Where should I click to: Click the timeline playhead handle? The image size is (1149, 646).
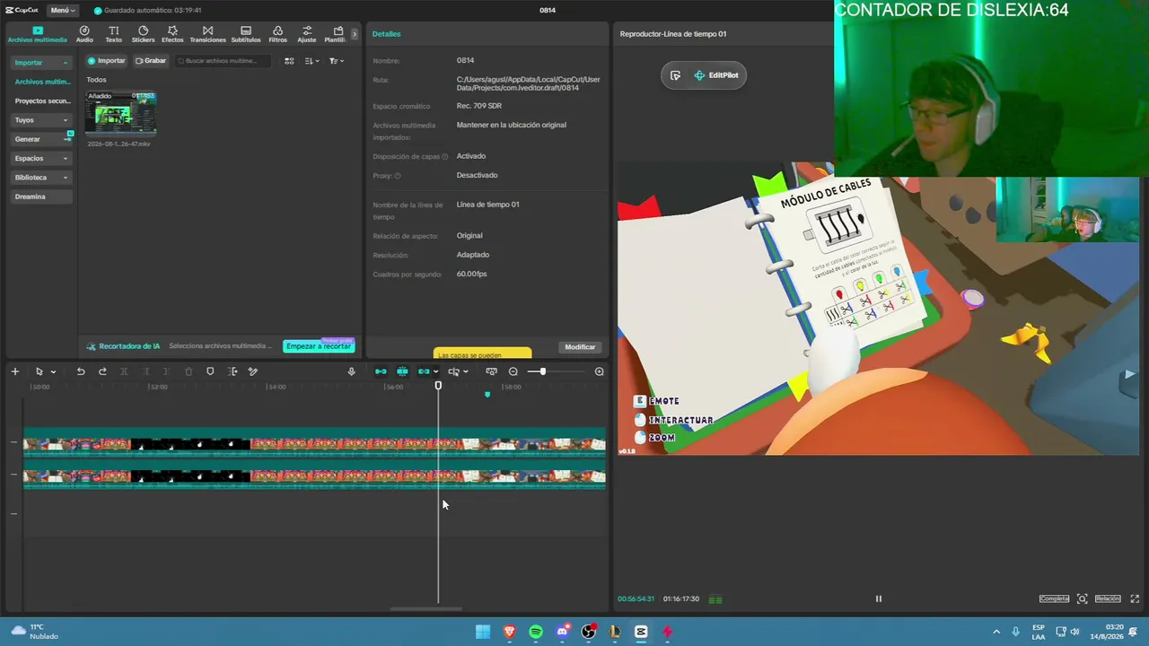pyautogui.click(x=438, y=386)
